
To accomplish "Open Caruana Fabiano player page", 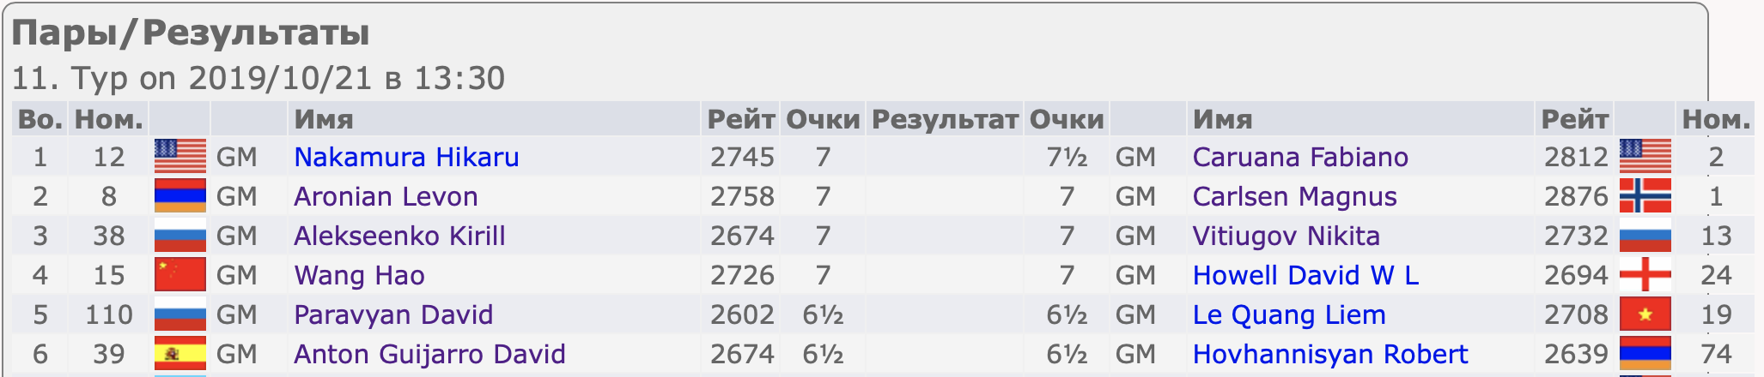I will point(1300,157).
